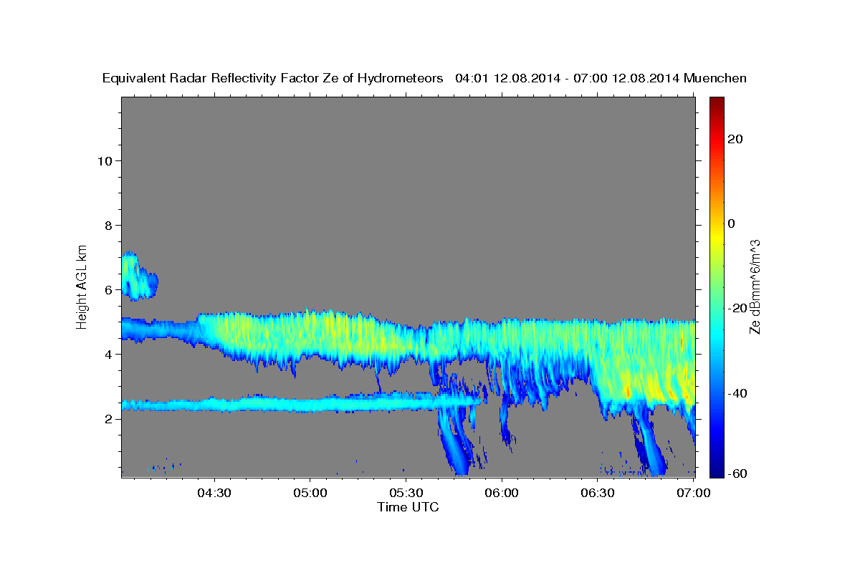Screen dimensions: 860x573
Task: Click the date range '04:01 12.08.2014 - 07:00 12.08.2014'
Action: pyautogui.click(x=566, y=78)
